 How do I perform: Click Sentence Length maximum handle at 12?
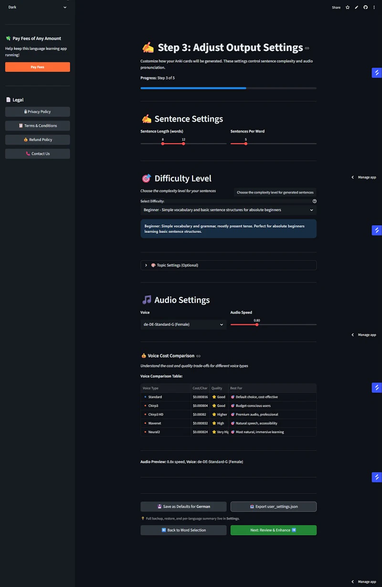click(183, 144)
